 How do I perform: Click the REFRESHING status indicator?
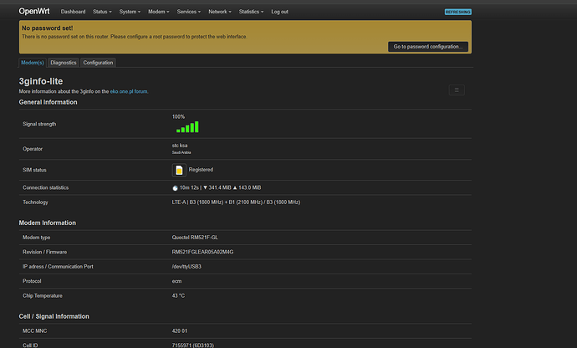coord(457,12)
